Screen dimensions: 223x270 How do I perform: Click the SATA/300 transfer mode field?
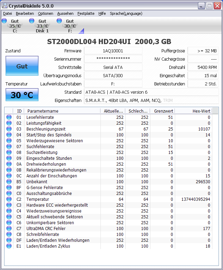113,76
